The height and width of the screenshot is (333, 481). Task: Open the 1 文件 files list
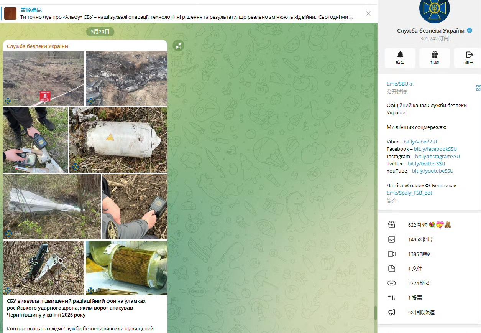tap(429, 269)
